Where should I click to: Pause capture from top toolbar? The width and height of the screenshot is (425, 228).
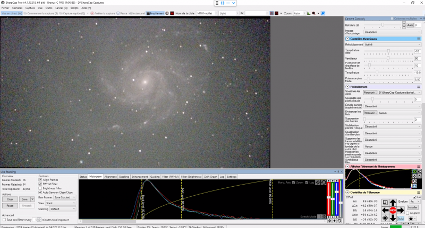click(122, 13)
